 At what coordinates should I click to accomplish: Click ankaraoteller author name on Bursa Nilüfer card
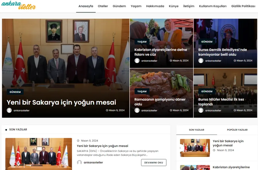[x=213, y=110]
